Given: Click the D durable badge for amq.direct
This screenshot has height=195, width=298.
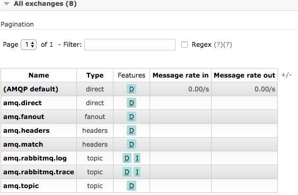Looking at the screenshot, I should coord(132,103).
